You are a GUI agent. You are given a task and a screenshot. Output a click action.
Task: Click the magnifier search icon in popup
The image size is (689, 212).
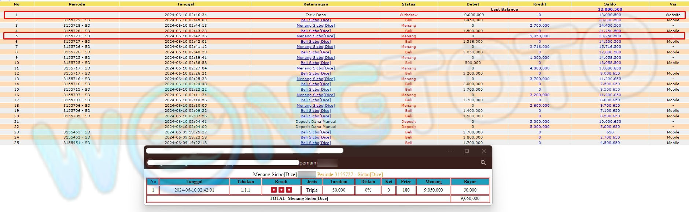(x=483, y=163)
